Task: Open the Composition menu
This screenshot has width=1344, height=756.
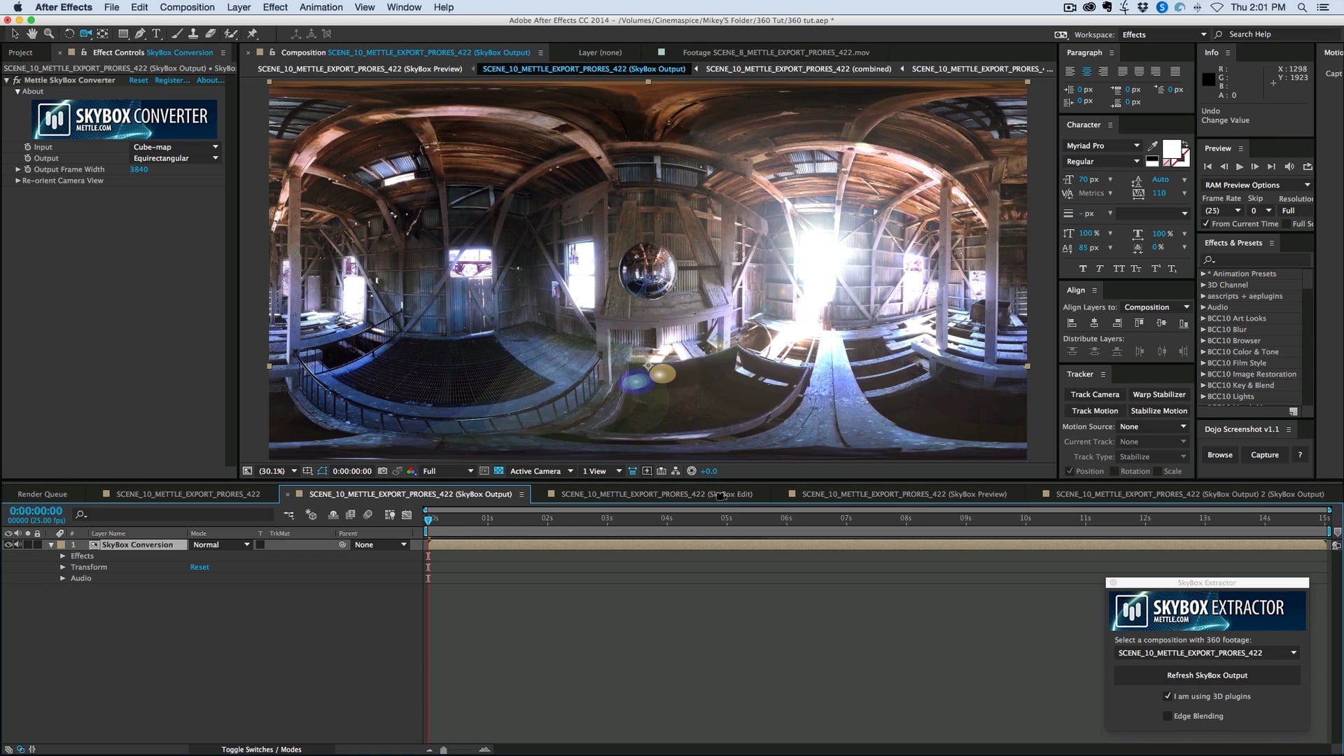Action: pyautogui.click(x=186, y=8)
